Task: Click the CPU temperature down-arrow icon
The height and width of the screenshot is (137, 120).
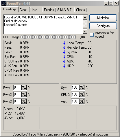Action: [64, 57]
